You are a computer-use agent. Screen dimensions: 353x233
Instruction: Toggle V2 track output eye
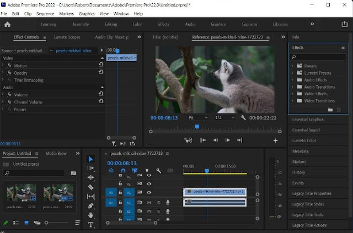coord(149,184)
